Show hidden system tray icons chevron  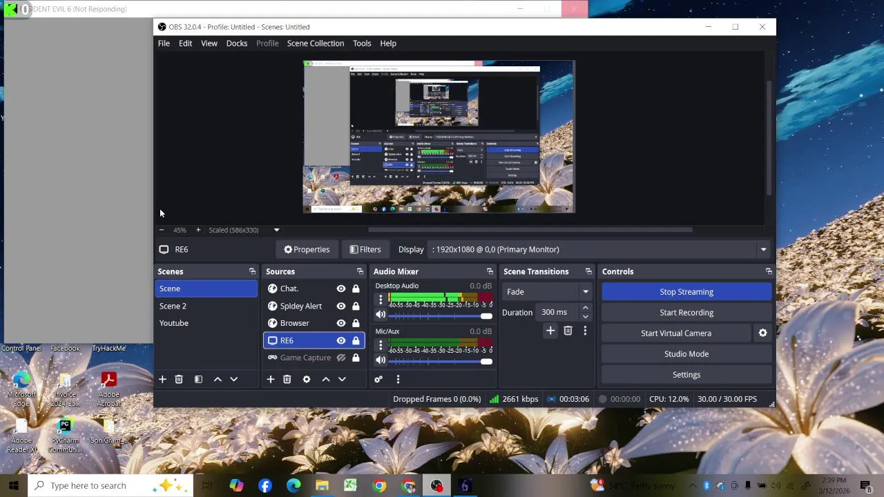[693, 485]
